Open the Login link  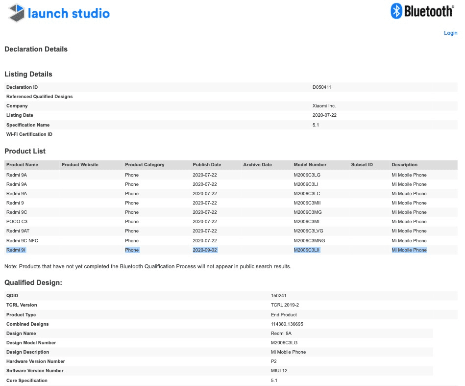tap(450, 33)
